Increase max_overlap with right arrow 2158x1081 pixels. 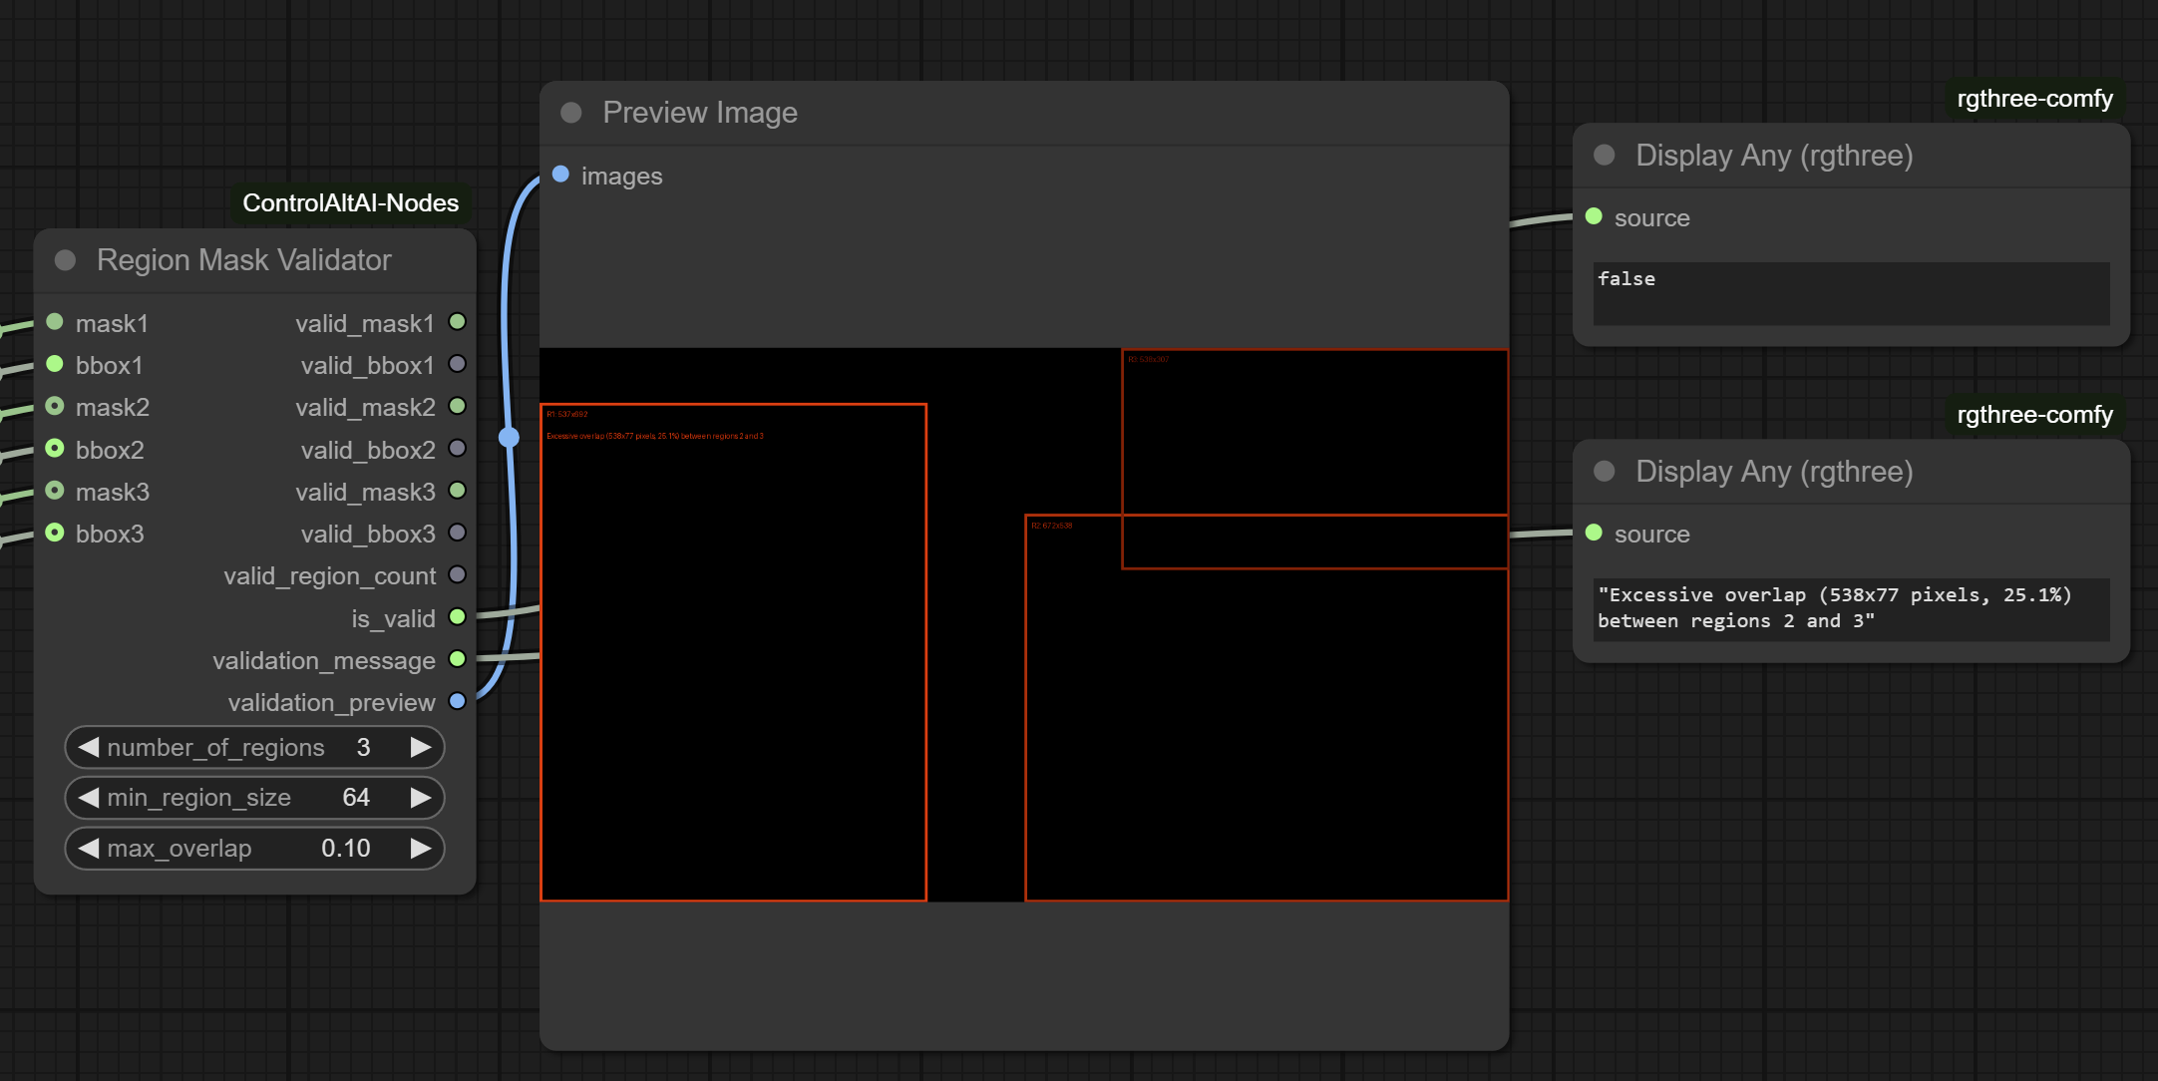point(421,848)
